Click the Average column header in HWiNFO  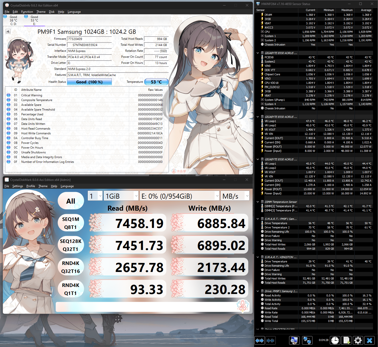(x=364, y=10)
